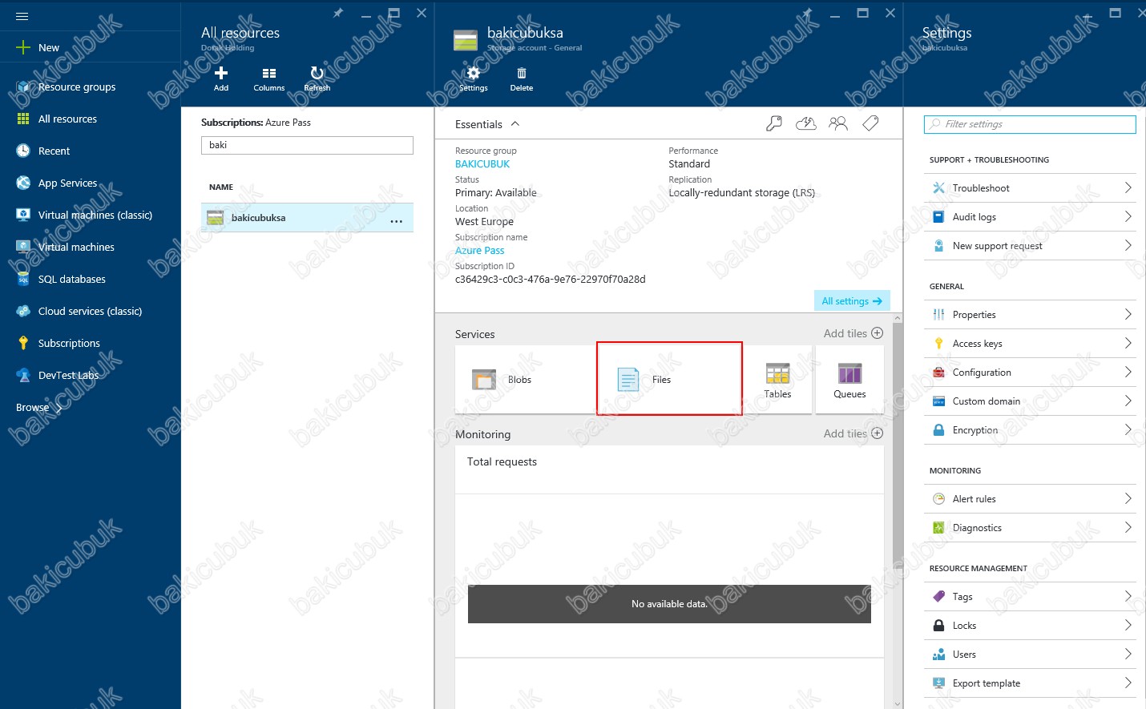Open Recent from the sidebar
The height and width of the screenshot is (709, 1146).
tap(54, 151)
